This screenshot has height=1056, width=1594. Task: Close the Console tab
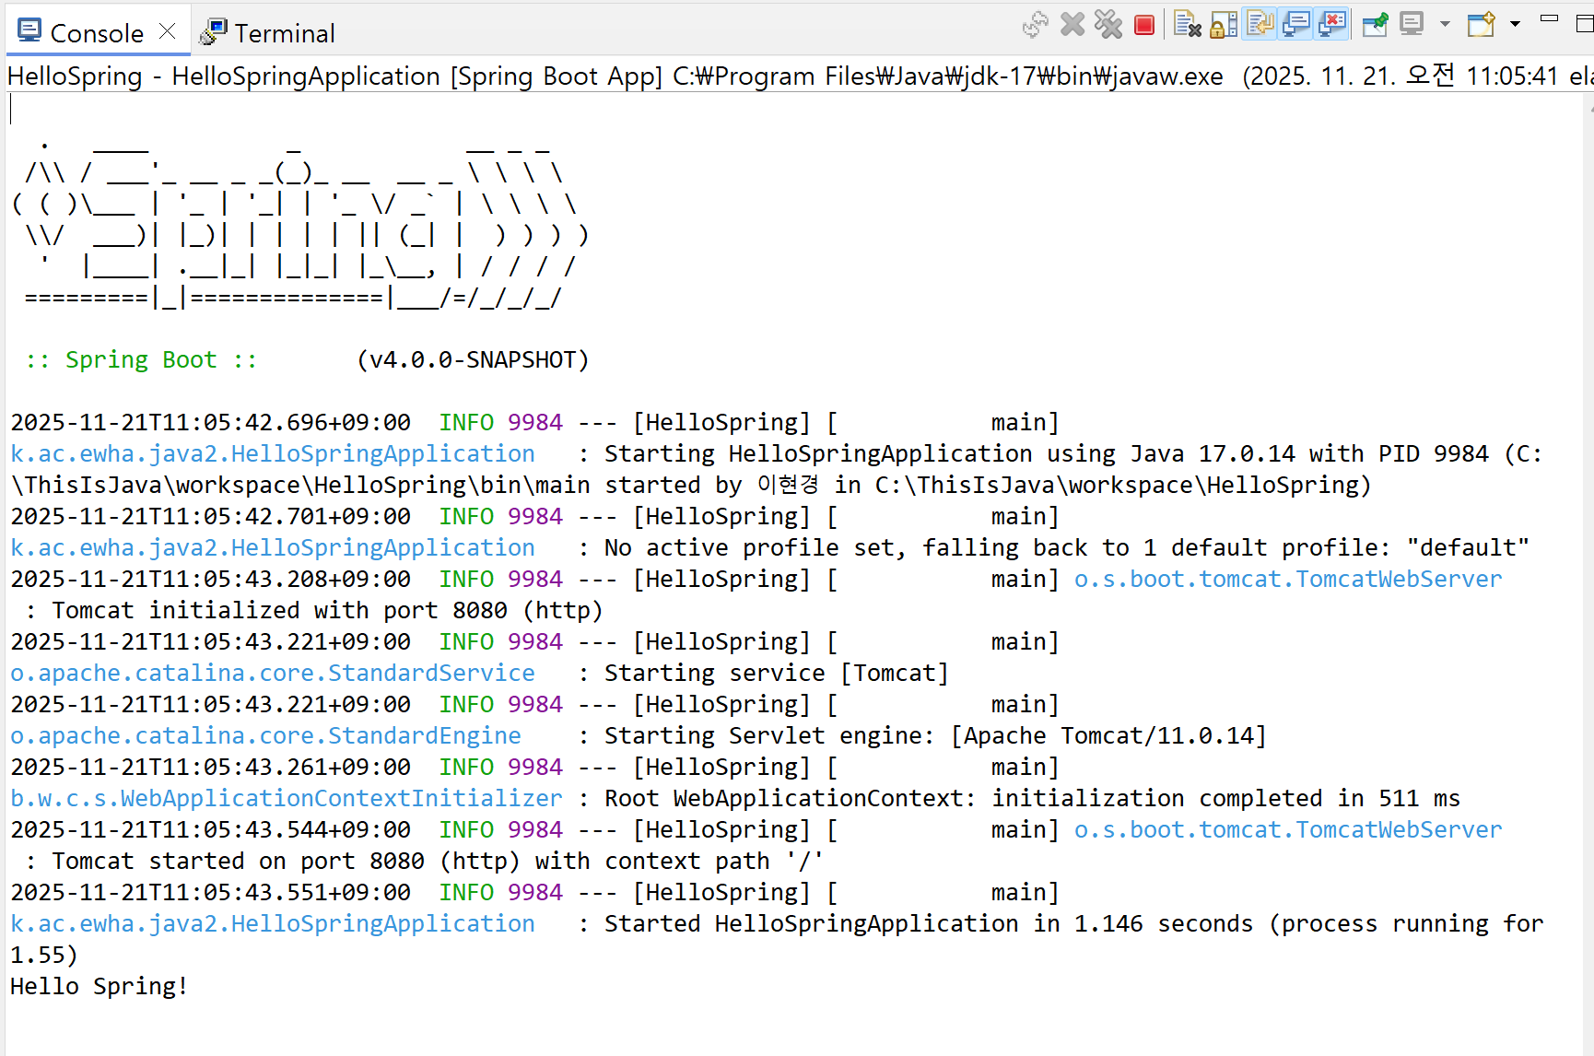(166, 29)
